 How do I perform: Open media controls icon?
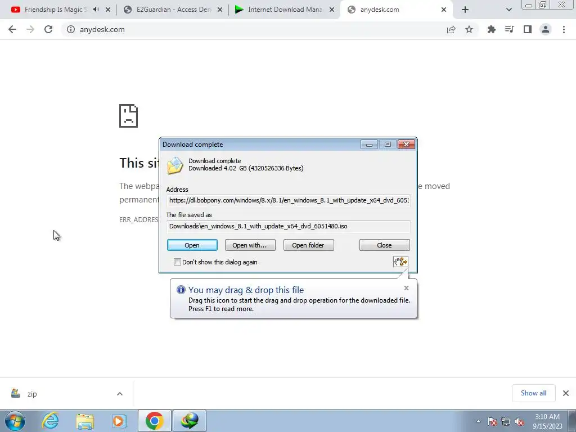509,29
